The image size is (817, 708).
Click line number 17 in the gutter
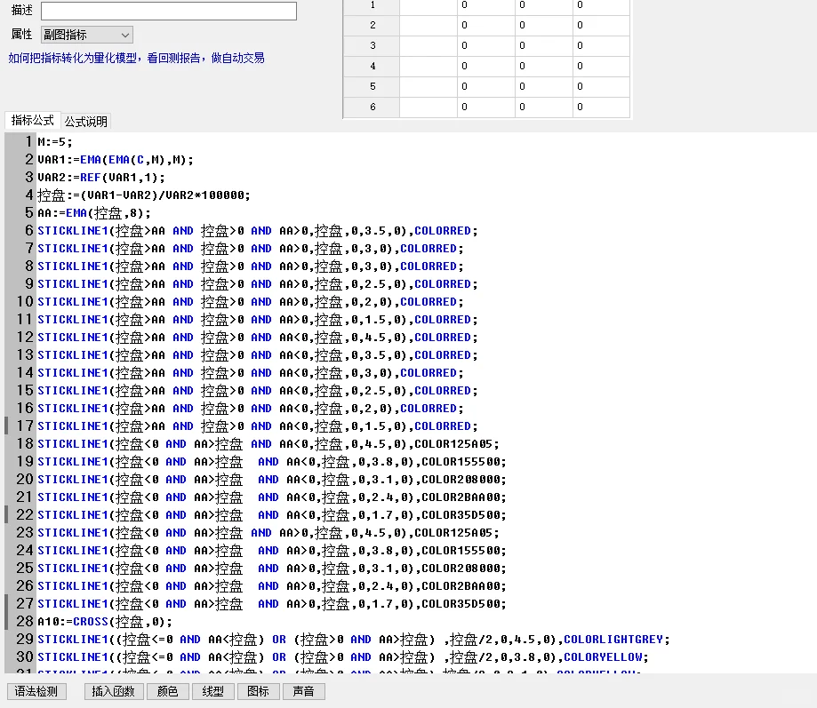pos(25,426)
